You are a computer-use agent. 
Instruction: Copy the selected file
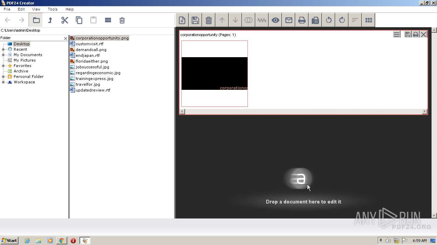79,20
